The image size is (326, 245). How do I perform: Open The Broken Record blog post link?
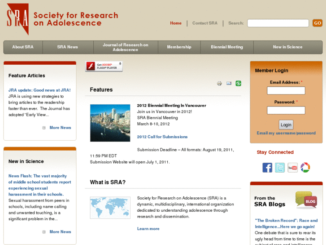(286, 223)
